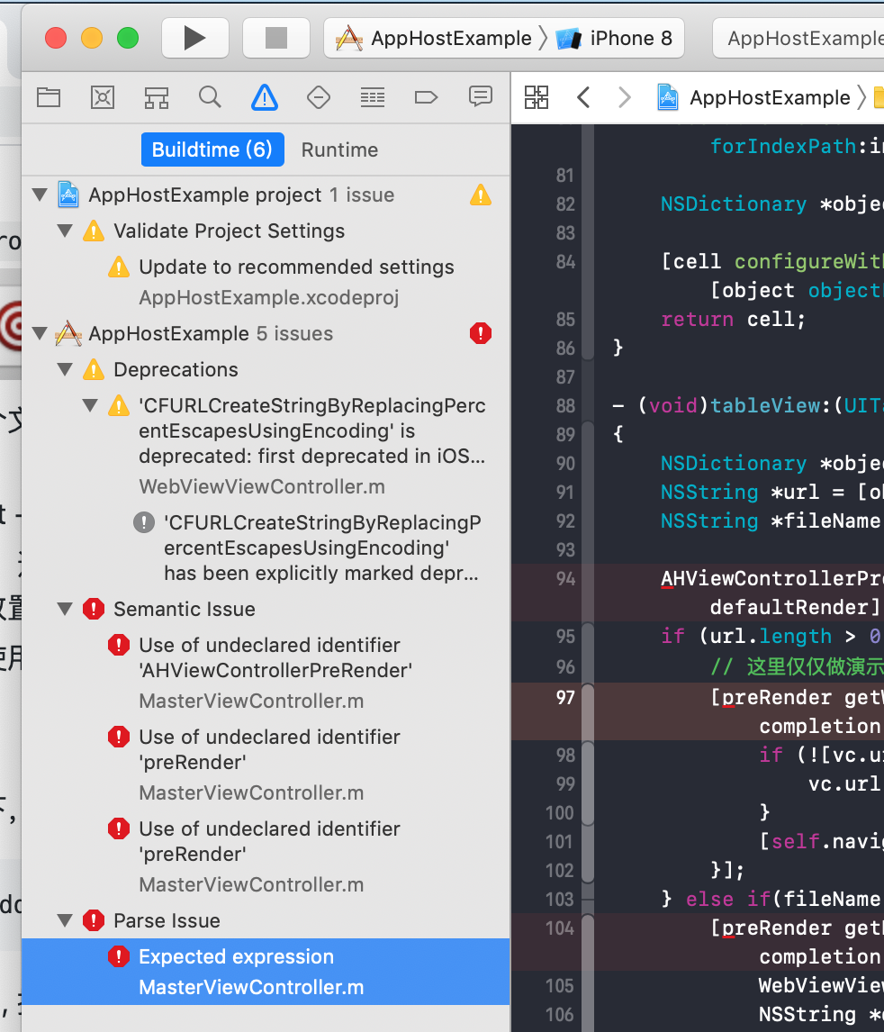This screenshot has height=1032, width=884.
Task: Go back in editor history
Action: (583, 97)
